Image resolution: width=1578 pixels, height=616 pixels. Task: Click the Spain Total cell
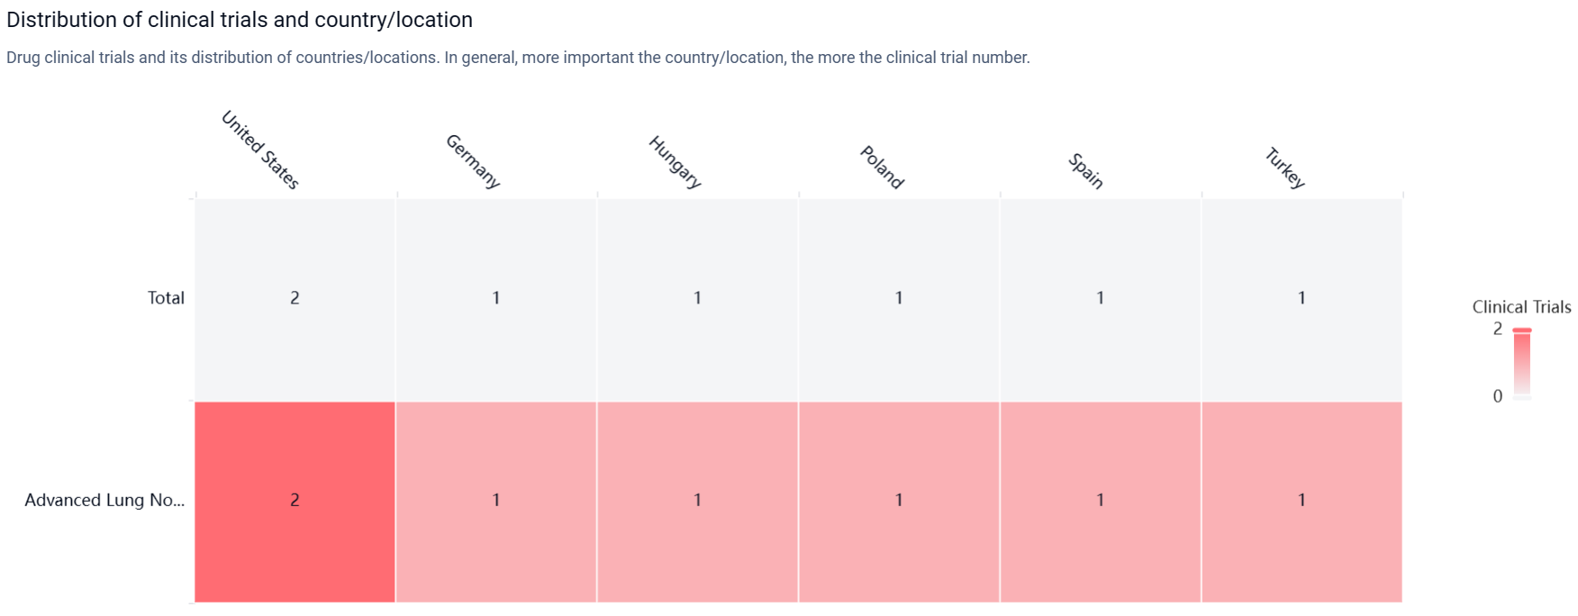1100,298
